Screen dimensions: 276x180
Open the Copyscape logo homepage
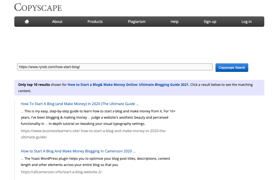coord(38,8)
